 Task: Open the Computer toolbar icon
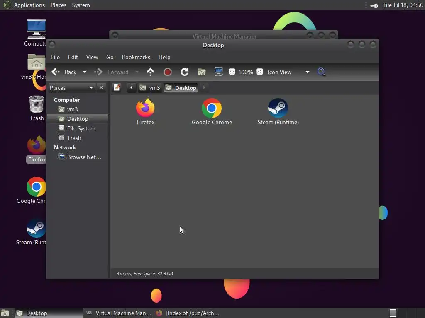pyautogui.click(x=218, y=72)
